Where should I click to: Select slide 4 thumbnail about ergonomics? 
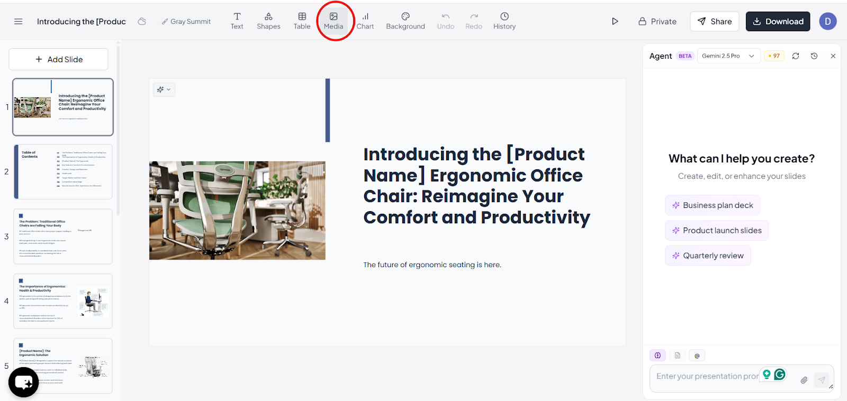point(63,301)
